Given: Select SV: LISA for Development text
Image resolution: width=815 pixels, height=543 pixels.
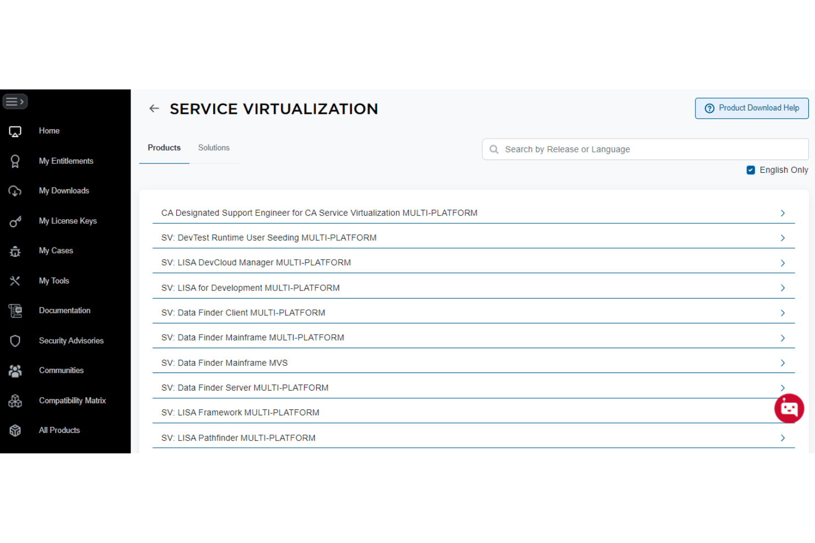Looking at the screenshot, I should [251, 288].
